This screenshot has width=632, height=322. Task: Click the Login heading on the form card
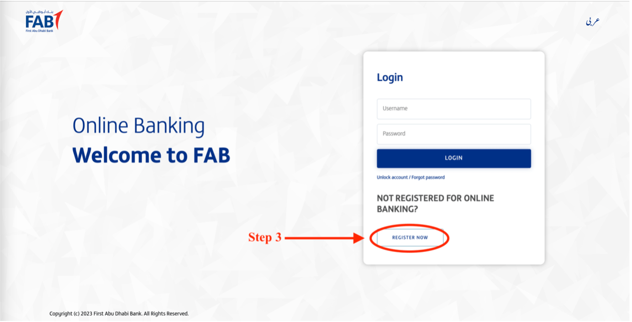point(390,77)
